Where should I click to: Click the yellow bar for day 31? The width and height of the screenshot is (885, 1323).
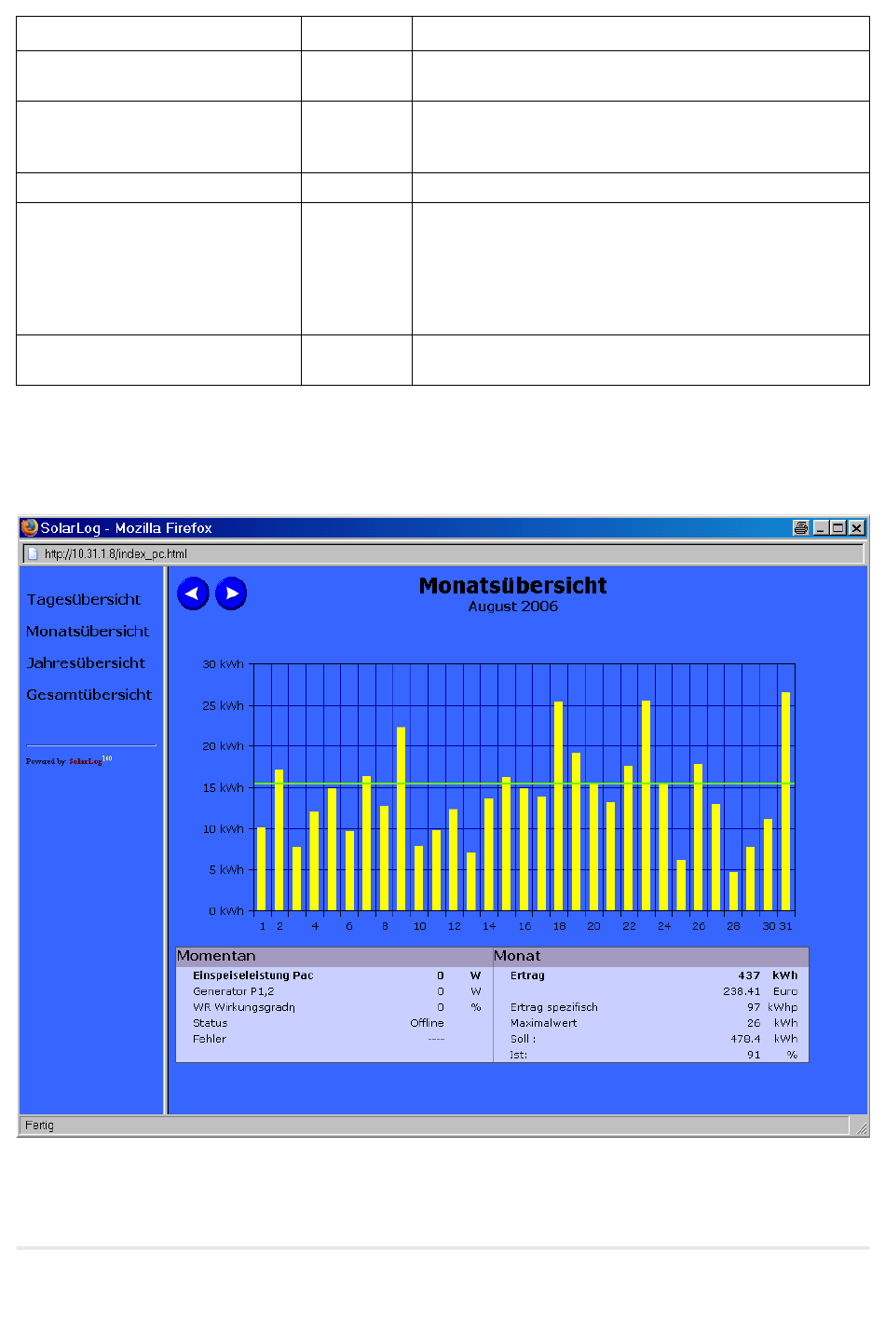coord(785,801)
